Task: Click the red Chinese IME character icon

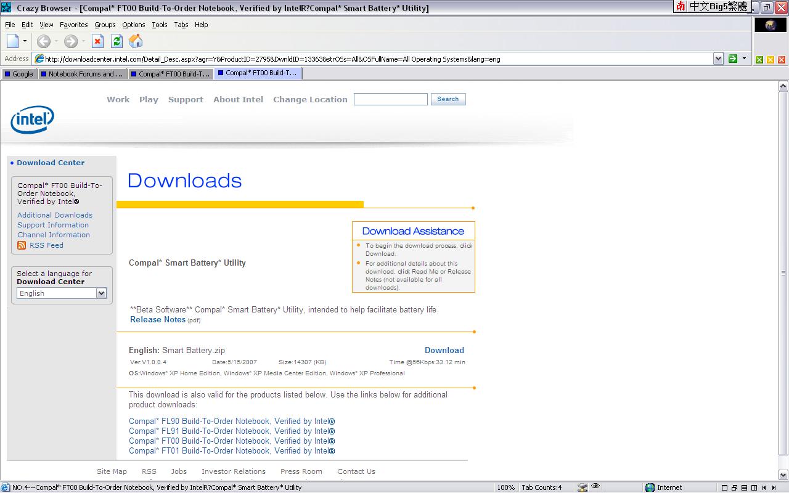Action: tap(681, 6)
